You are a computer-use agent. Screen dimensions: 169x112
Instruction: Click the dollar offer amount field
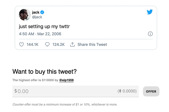[x=64, y=91]
